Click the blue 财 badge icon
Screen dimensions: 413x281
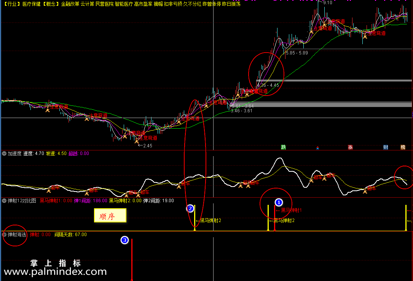386,147
